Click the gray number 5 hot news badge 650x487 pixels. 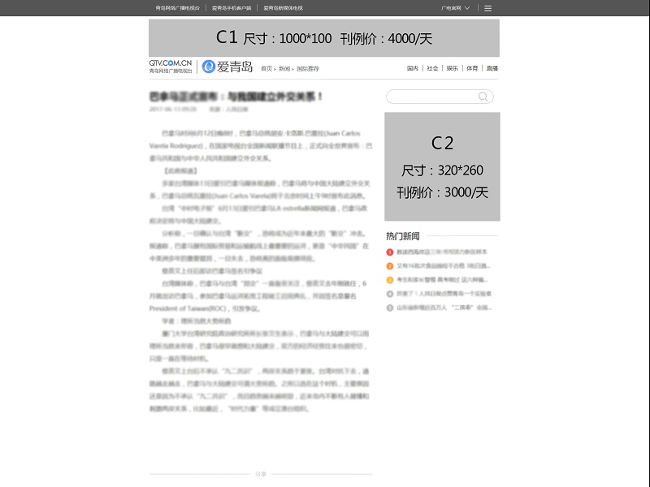388,308
